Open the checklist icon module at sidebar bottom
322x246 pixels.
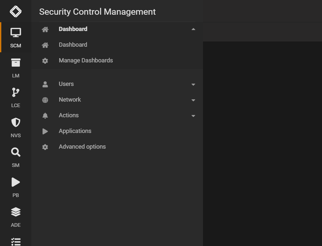pos(16,242)
